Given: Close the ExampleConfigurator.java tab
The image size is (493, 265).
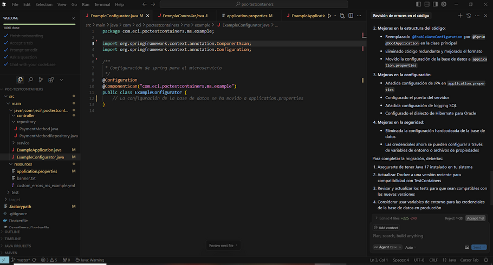Looking at the screenshot, I should (147, 16).
